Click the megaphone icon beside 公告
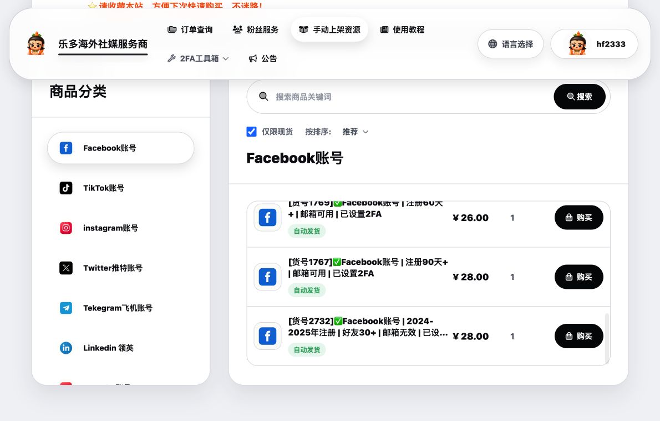660x421 pixels. click(x=252, y=58)
